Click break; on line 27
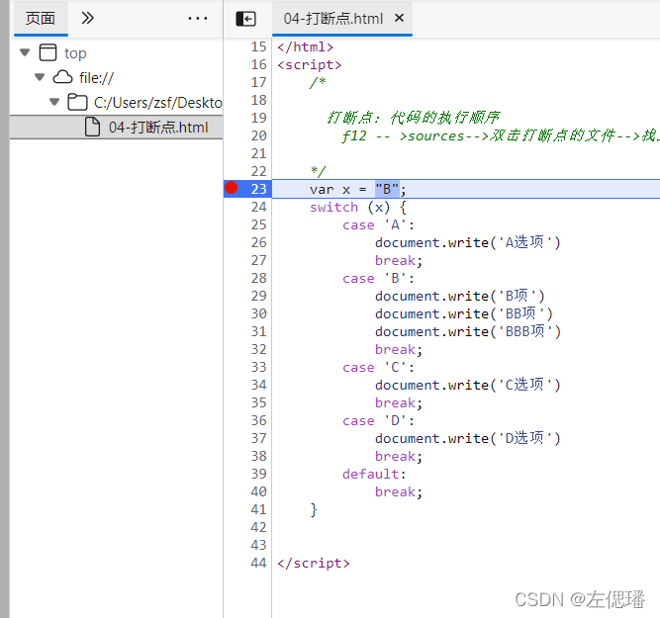The image size is (660, 618). (x=398, y=261)
